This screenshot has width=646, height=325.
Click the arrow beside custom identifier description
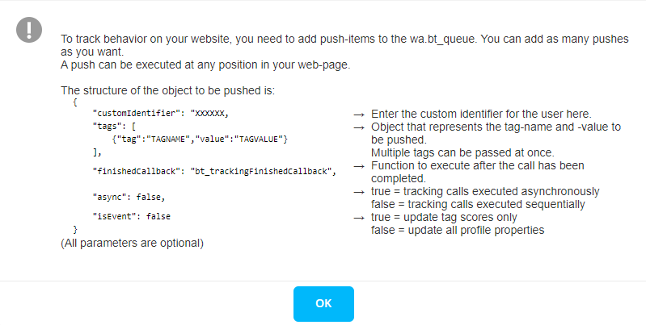(359, 114)
